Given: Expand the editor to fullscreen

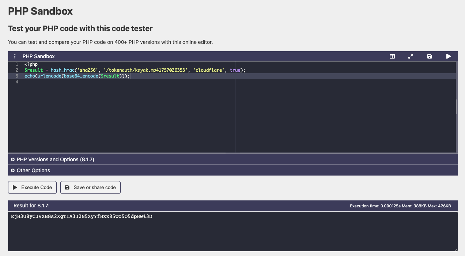Looking at the screenshot, I should click(x=411, y=56).
